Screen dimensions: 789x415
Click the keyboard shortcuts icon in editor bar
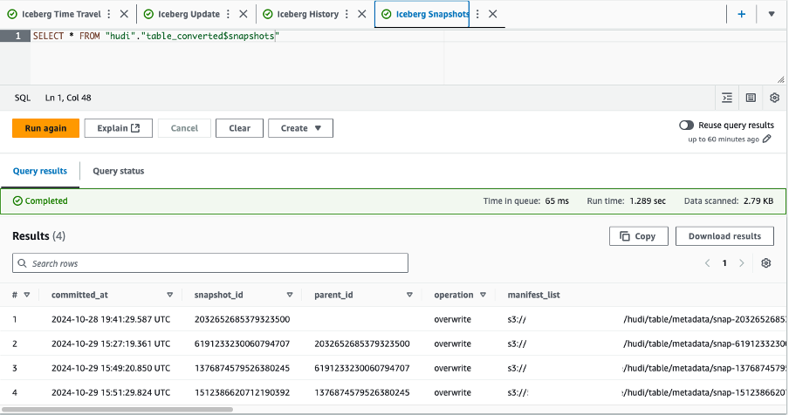click(751, 98)
